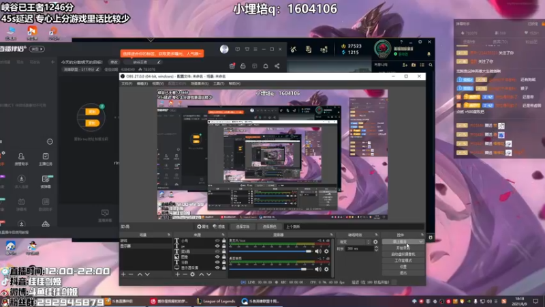Click the 选择字体 button in OBS
Screen dimensions: 545x307
point(243,226)
